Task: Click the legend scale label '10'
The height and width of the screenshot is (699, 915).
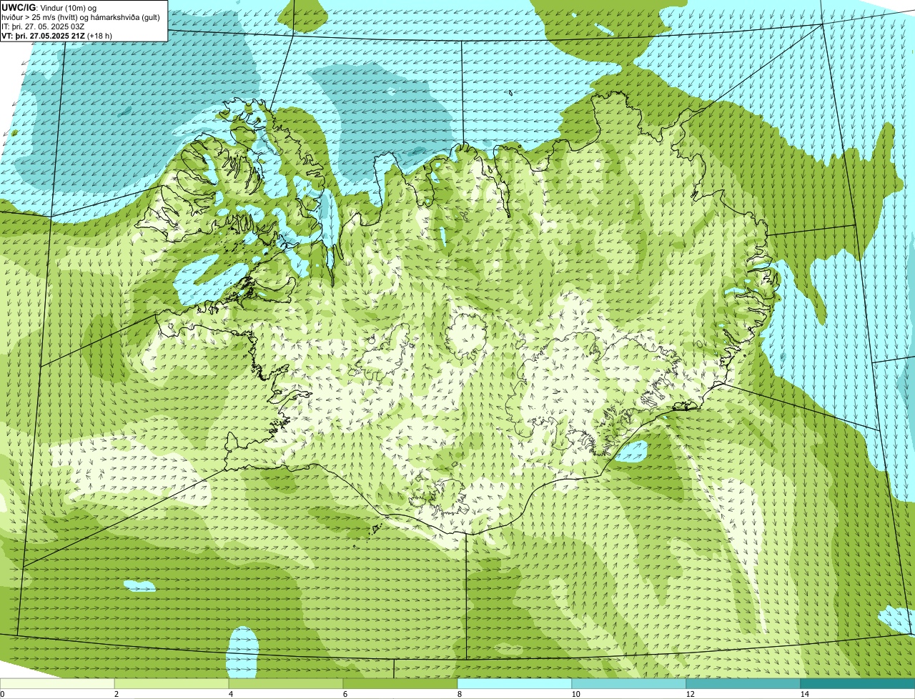Action: [575, 694]
